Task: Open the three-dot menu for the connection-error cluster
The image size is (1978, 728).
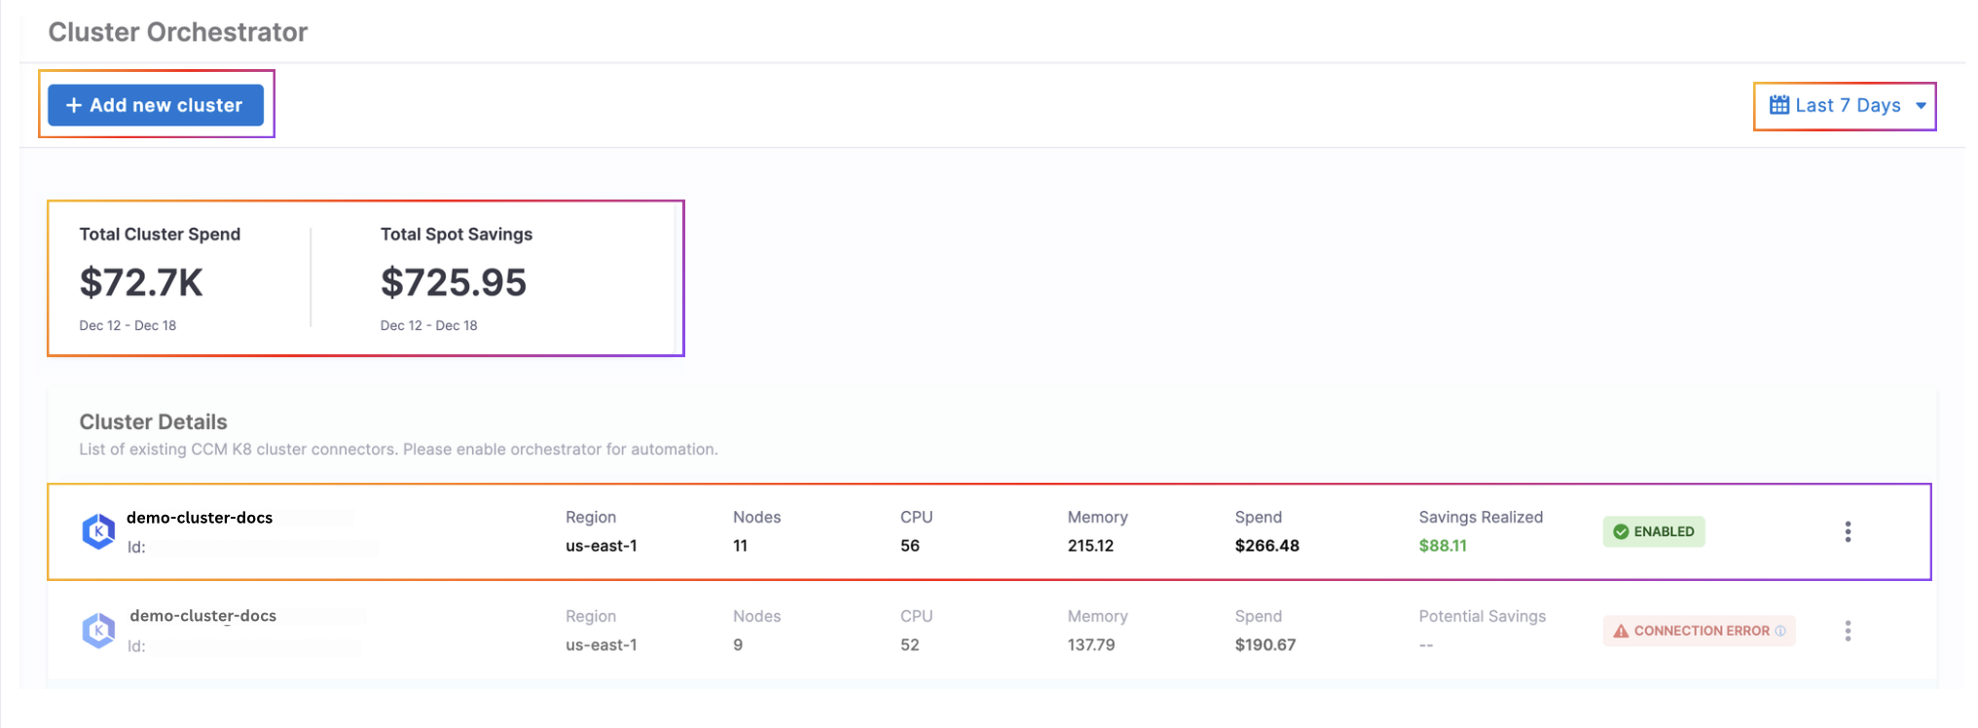Action: click(1847, 631)
